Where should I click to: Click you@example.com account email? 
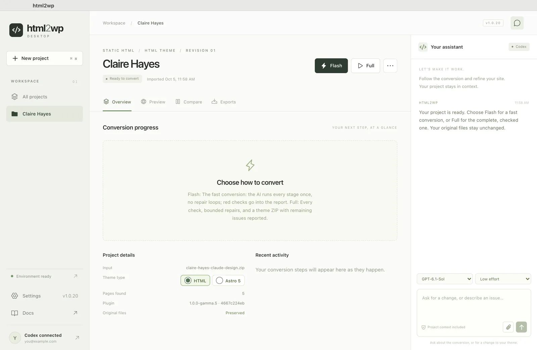pyautogui.click(x=40, y=341)
